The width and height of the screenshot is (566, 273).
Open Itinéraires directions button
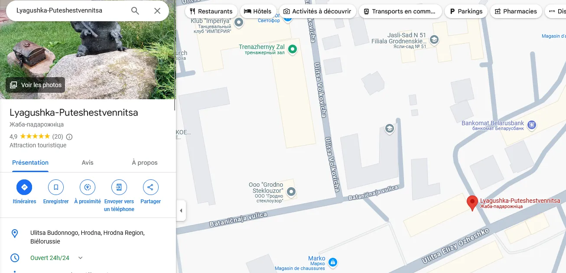coord(24,187)
